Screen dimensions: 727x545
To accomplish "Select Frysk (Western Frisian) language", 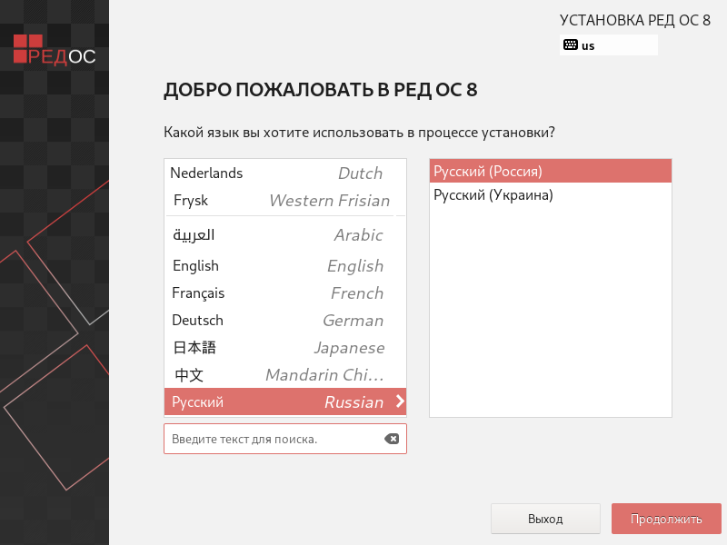I will (285, 200).
